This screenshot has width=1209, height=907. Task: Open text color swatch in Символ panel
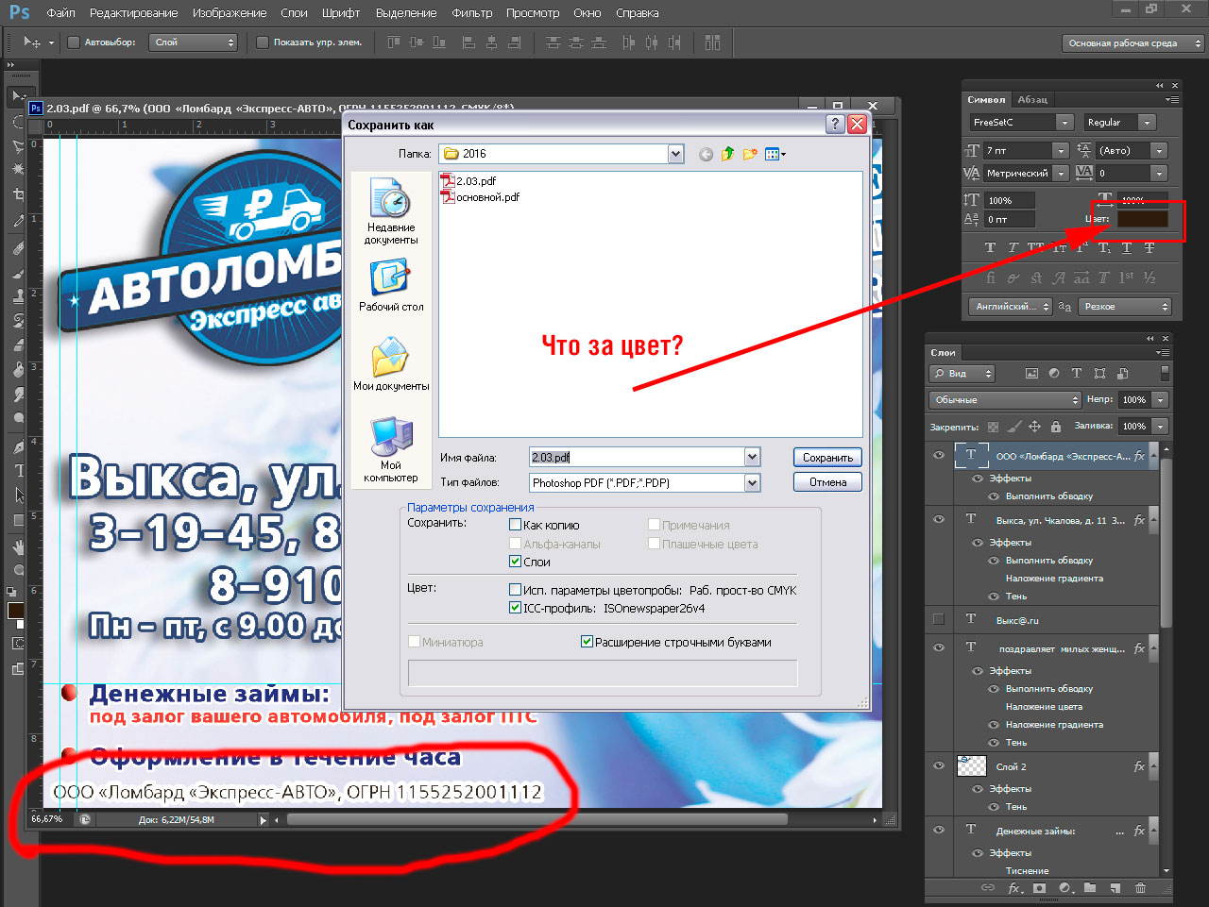pyautogui.click(x=1143, y=219)
